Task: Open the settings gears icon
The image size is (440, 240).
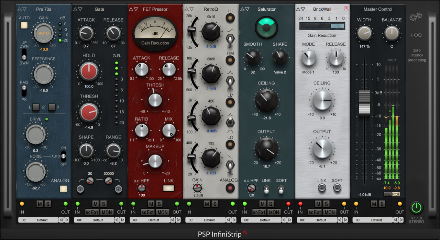Action: (x=415, y=16)
